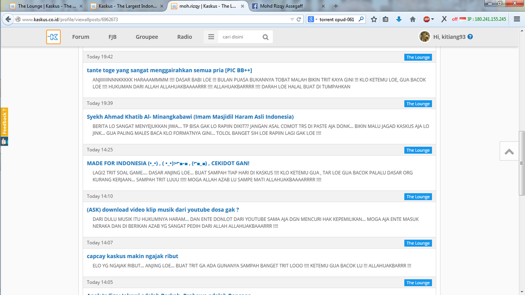Viewport: 525px width, 295px height.
Task: Open a new tab with plus button
Action: tap(336, 6)
